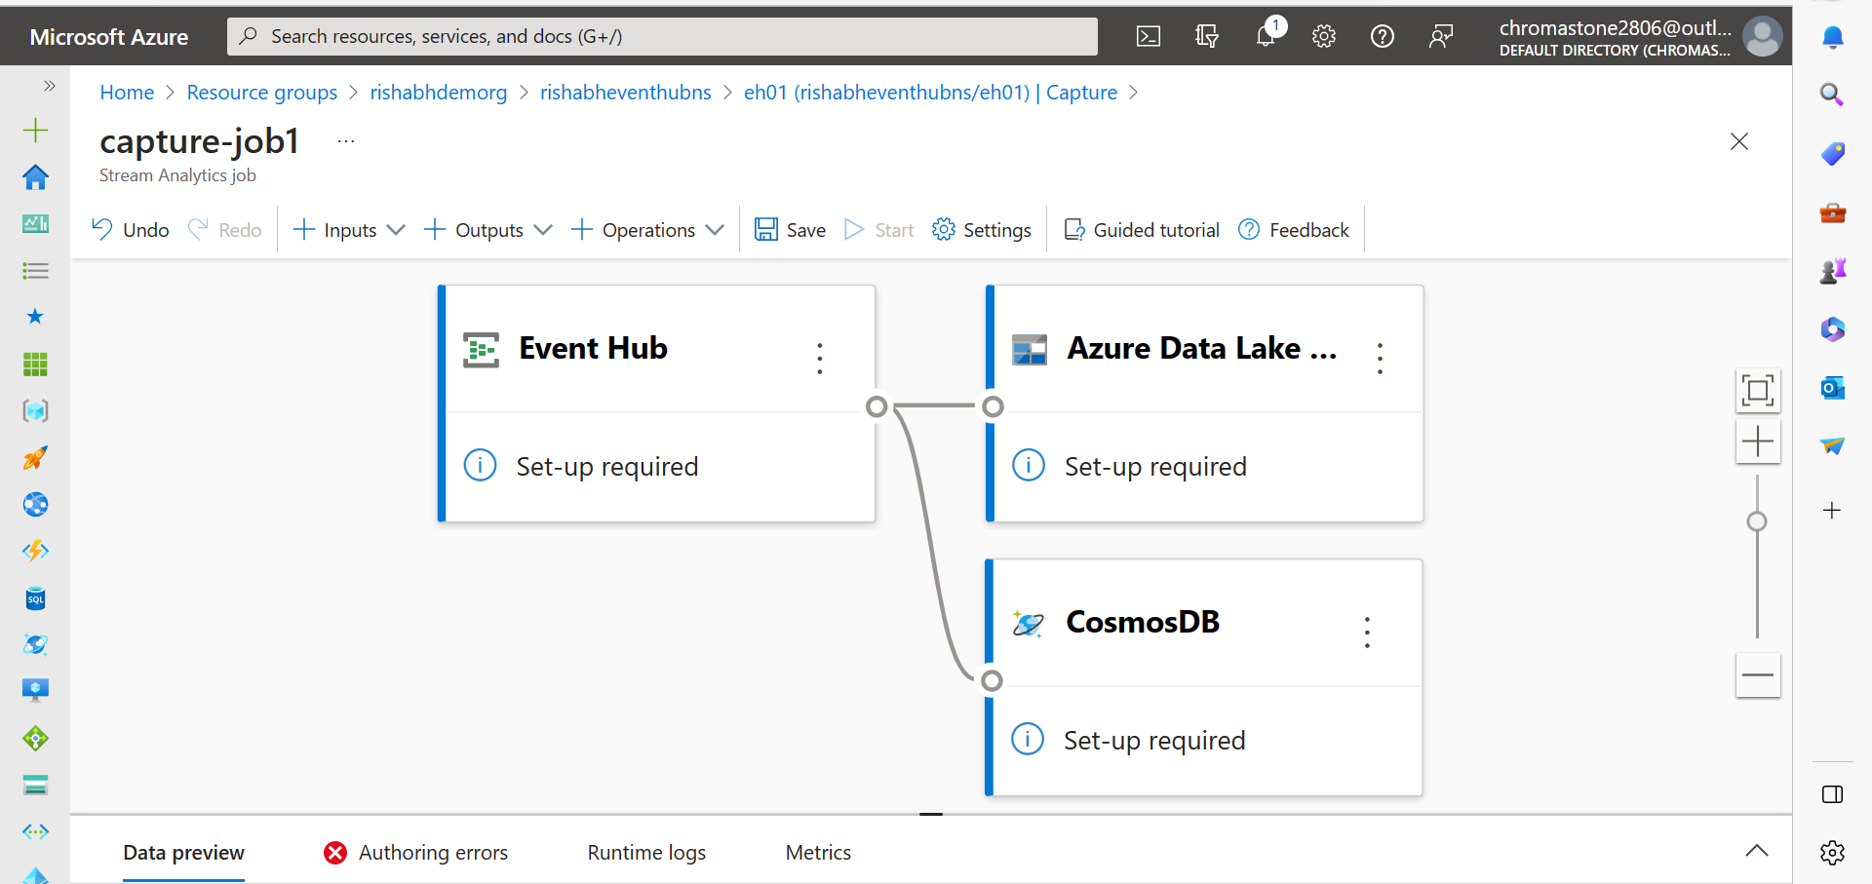Image resolution: width=1872 pixels, height=884 pixels.
Task: Open Function App lightning icon in sidebar
Action: click(35, 551)
